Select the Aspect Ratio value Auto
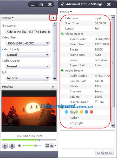This screenshot has height=158, width=117. point(98,65)
